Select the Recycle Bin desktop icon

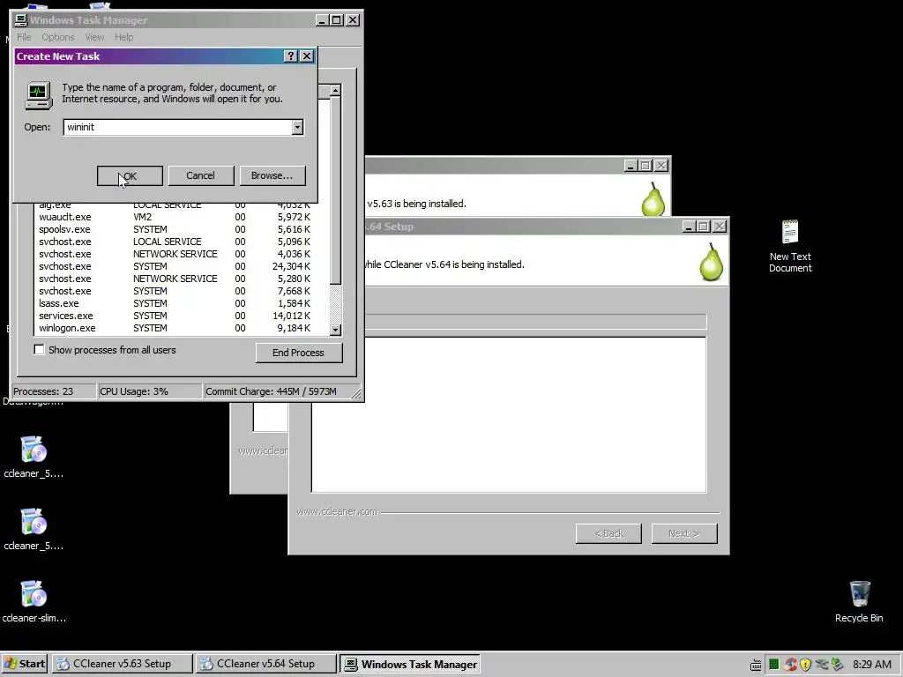(859, 601)
